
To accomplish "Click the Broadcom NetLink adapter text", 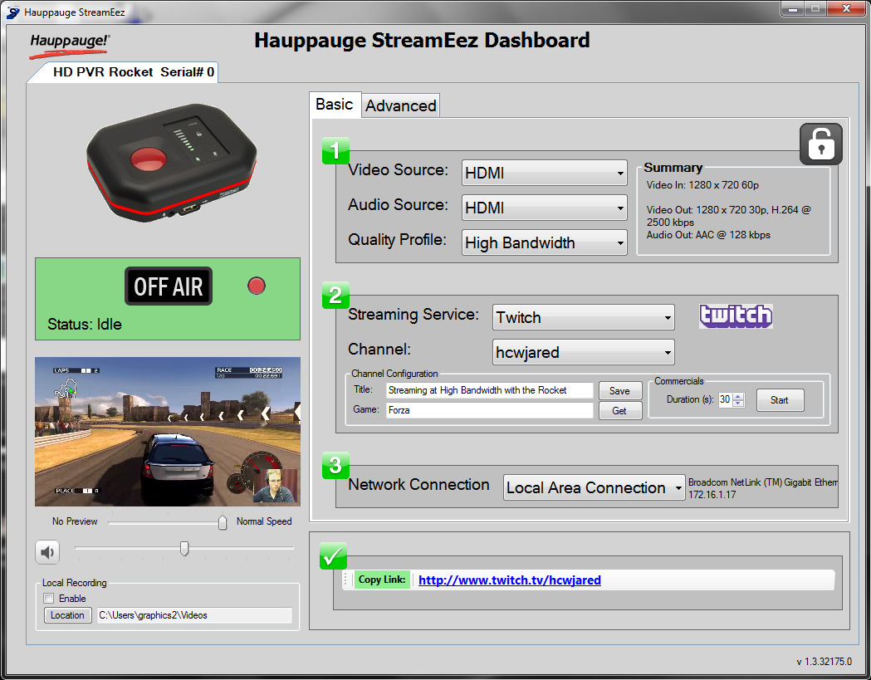I will click(x=763, y=482).
